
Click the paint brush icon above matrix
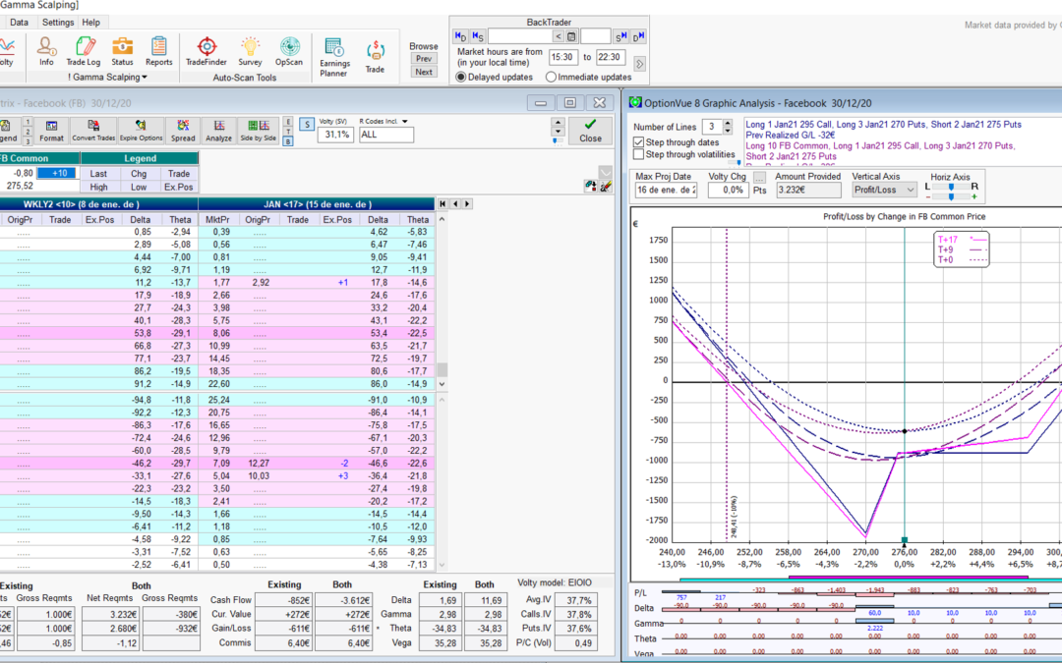pos(606,186)
